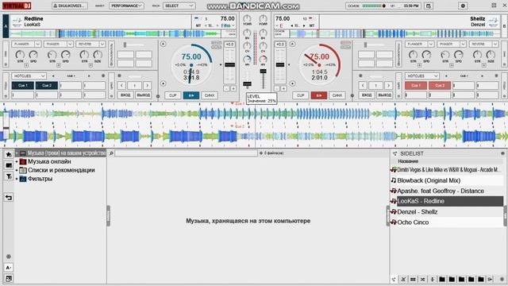Click the browser search field
Image resolution: width=508 pixels, height=286 pixels.
(186, 153)
